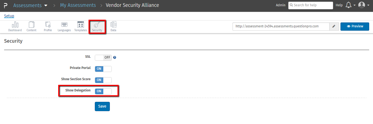Viewport: 373px width, 124px height.
Task: Open the Templates icon
Action: [81, 25]
